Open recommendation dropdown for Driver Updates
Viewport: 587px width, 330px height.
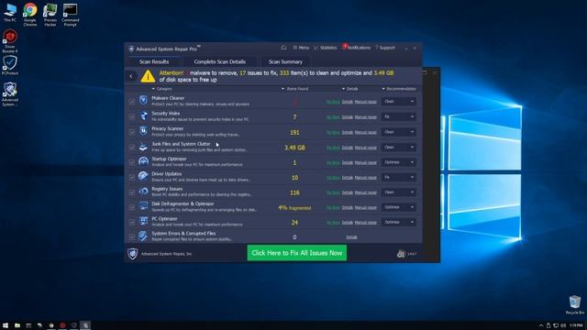(399, 177)
